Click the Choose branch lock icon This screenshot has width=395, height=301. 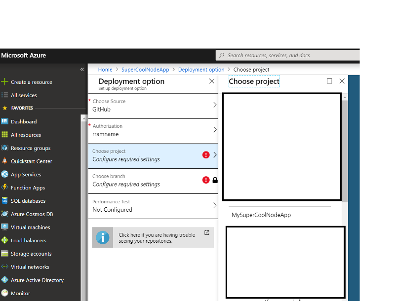click(215, 180)
